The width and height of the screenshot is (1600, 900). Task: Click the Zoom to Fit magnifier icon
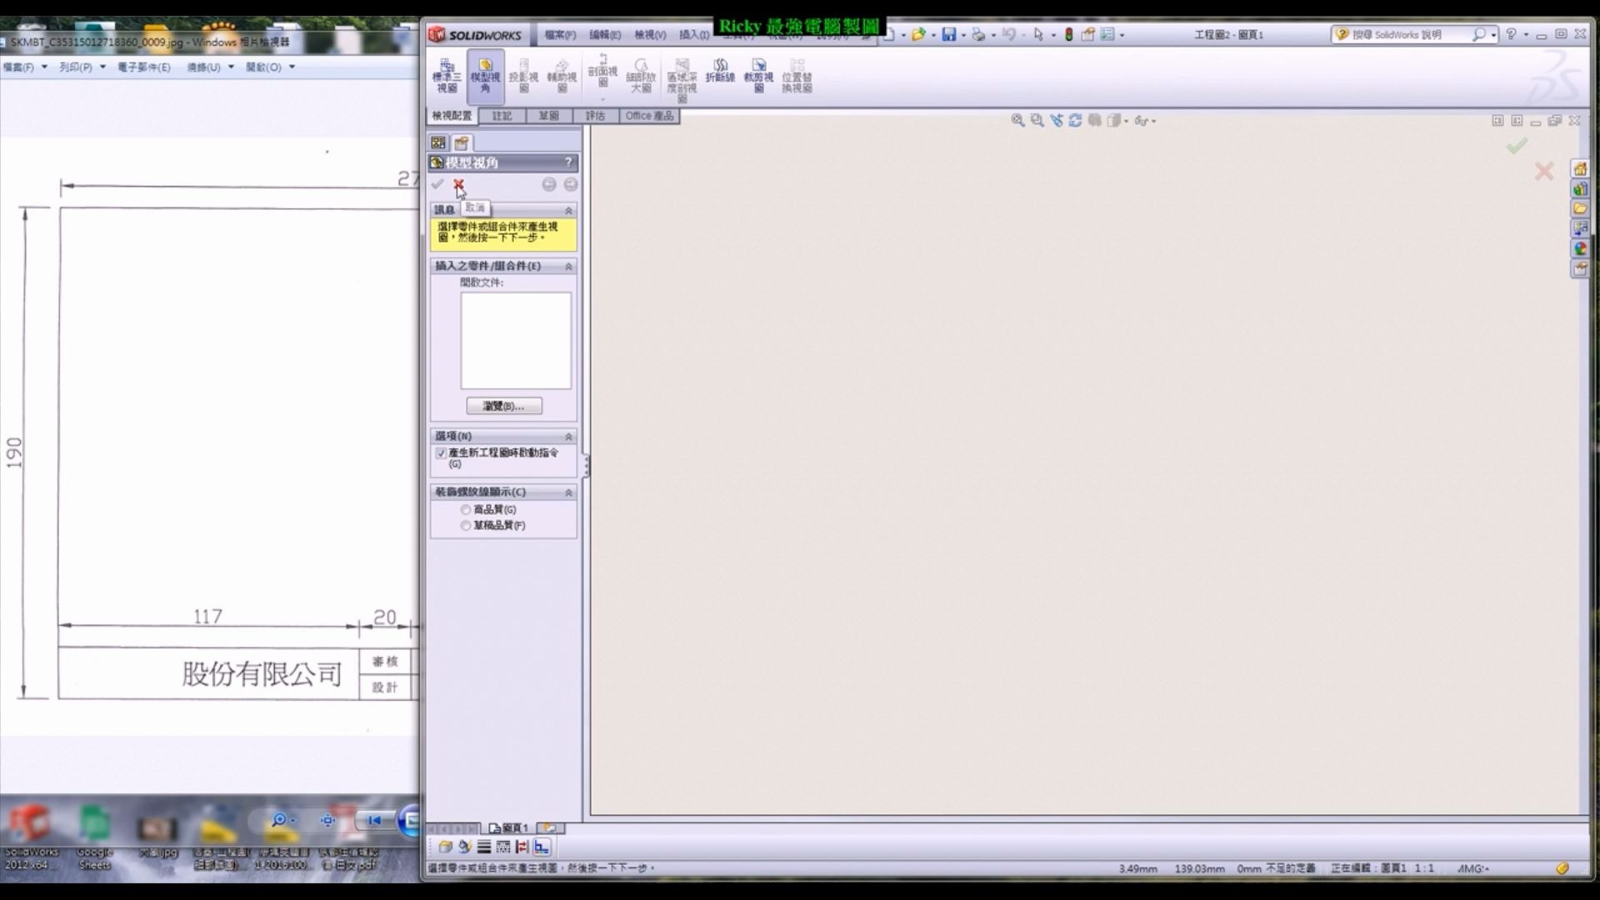coord(1017,121)
